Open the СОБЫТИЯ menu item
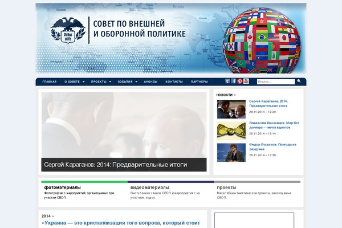The width and height of the screenshot is (342, 228). (x=125, y=82)
